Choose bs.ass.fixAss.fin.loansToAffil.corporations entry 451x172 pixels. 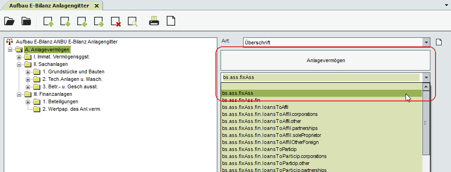tap(321, 114)
